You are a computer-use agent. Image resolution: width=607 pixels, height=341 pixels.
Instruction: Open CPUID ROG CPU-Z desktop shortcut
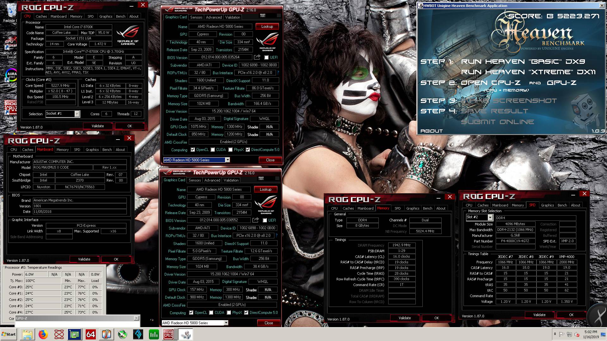10,112
